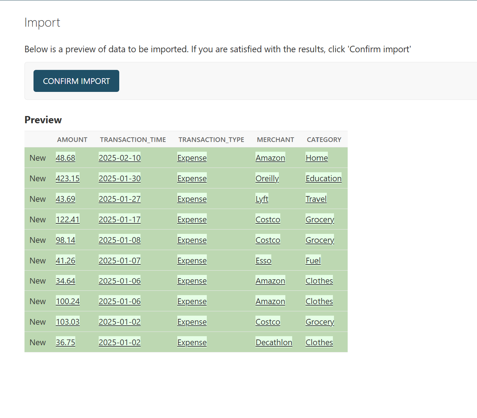Open the Esso merchant link
This screenshot has height=418, width=477.
point(263,261)
